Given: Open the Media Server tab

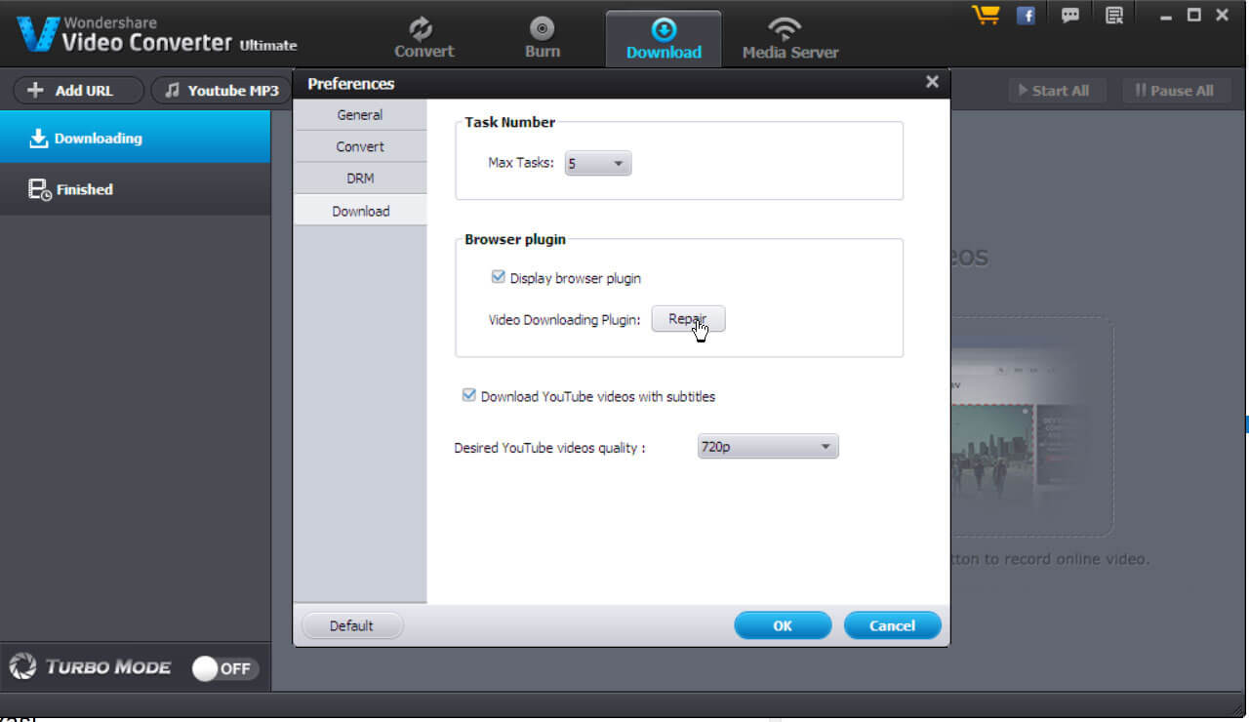Looking at the screenshot, I should pyautogui.click(x=790, y=38).
